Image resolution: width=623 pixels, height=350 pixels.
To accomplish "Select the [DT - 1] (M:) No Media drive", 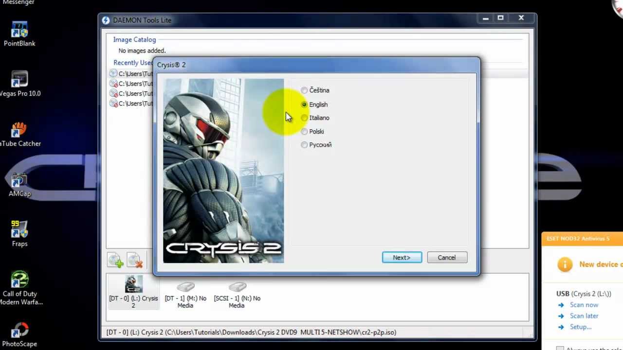I will pos(185,295).
